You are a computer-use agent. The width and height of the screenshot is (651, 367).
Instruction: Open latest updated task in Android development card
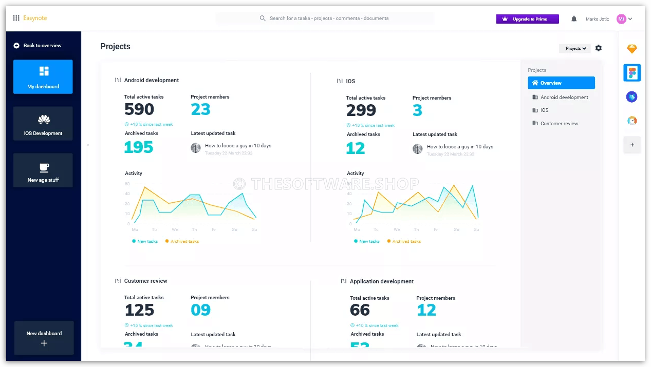(238, 146)
